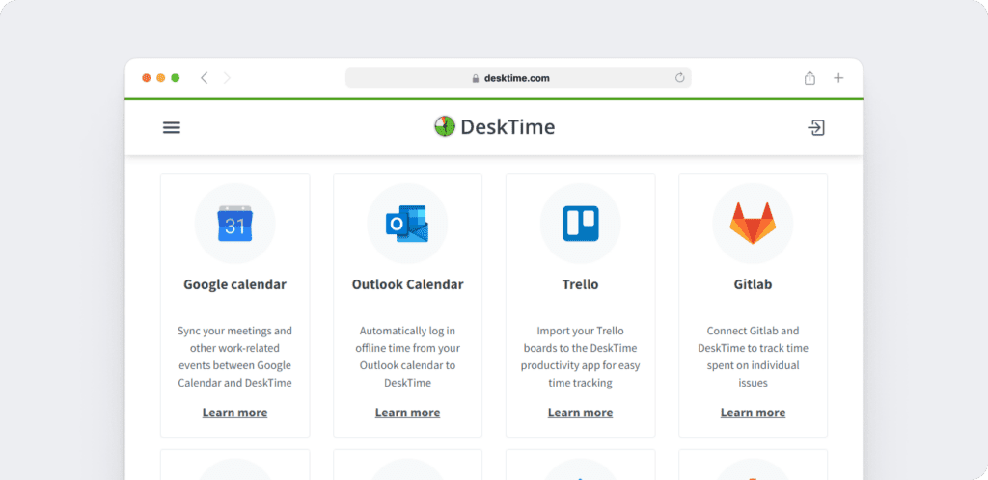The height and width of the screenshot is (480, 988).
Task: Open the hamburger navigation menu
Action: click(172, 127)
